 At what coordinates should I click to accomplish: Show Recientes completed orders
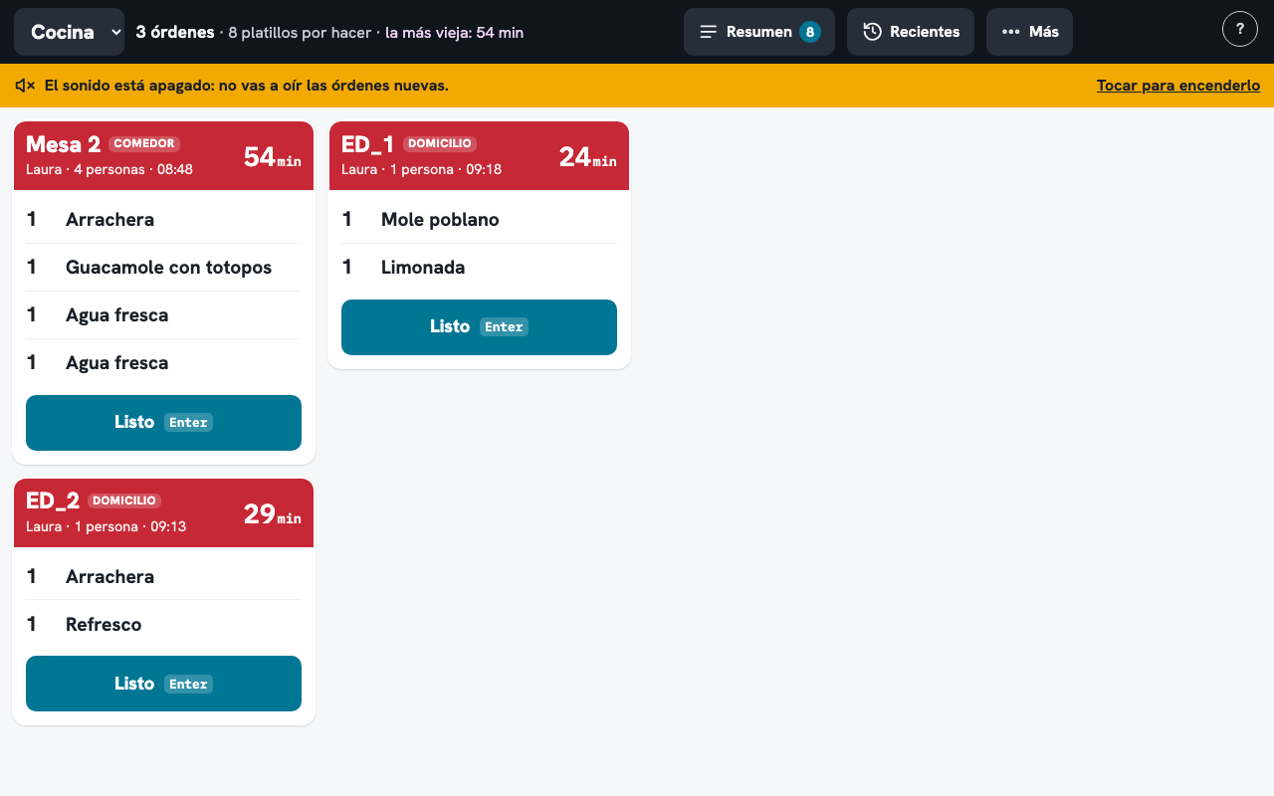pyautogui.click(x=911, y=32)
